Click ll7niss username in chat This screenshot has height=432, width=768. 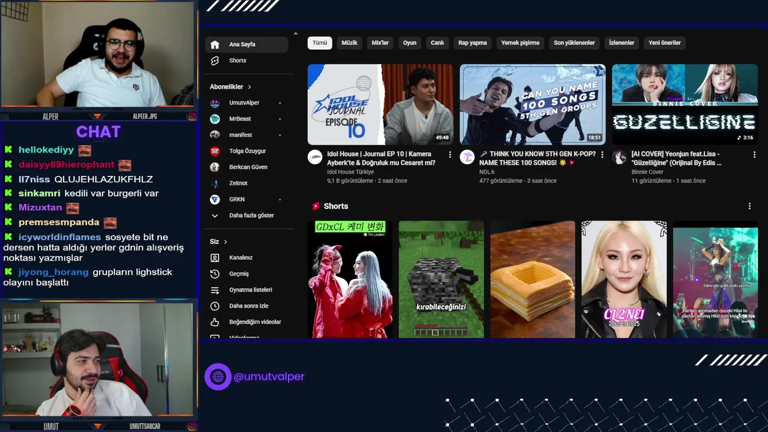tap(35, 179)
